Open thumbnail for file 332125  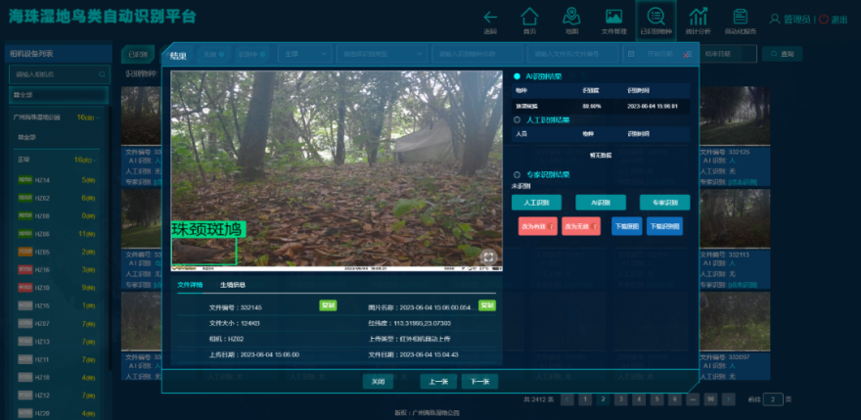(x=735, y=116)
